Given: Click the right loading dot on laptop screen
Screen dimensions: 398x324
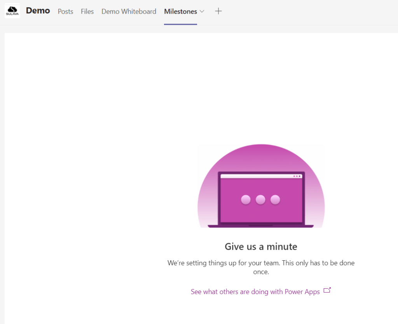Looking at the screenshot, I should [x=275, y=200].
